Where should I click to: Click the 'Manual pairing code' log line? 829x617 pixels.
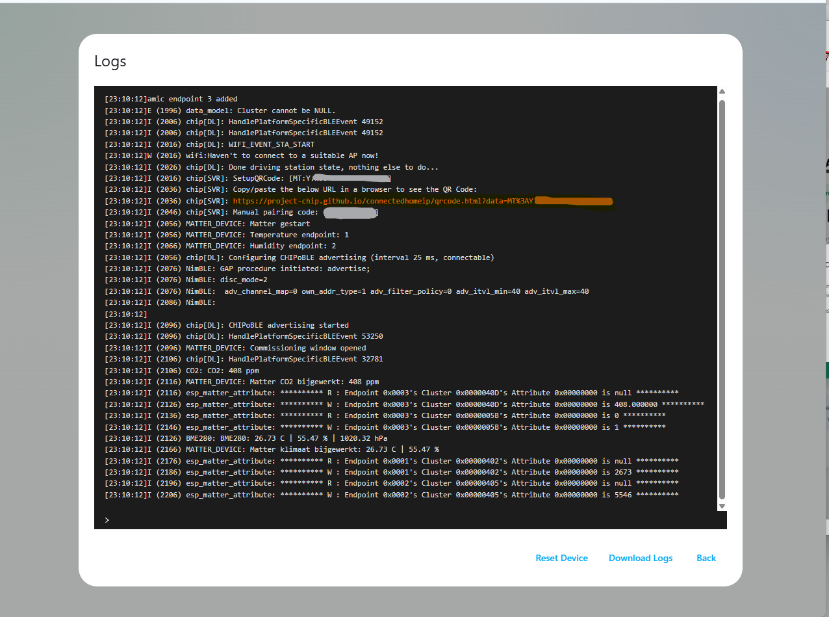(x=241, y=212)
